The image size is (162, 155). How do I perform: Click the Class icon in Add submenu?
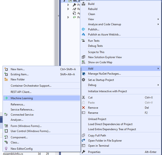coord(6,142)
